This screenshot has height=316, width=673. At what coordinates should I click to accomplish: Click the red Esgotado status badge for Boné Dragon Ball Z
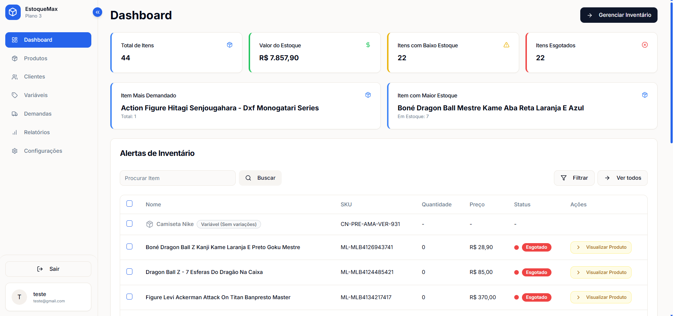pyautogui.click(x=536, y=247)
